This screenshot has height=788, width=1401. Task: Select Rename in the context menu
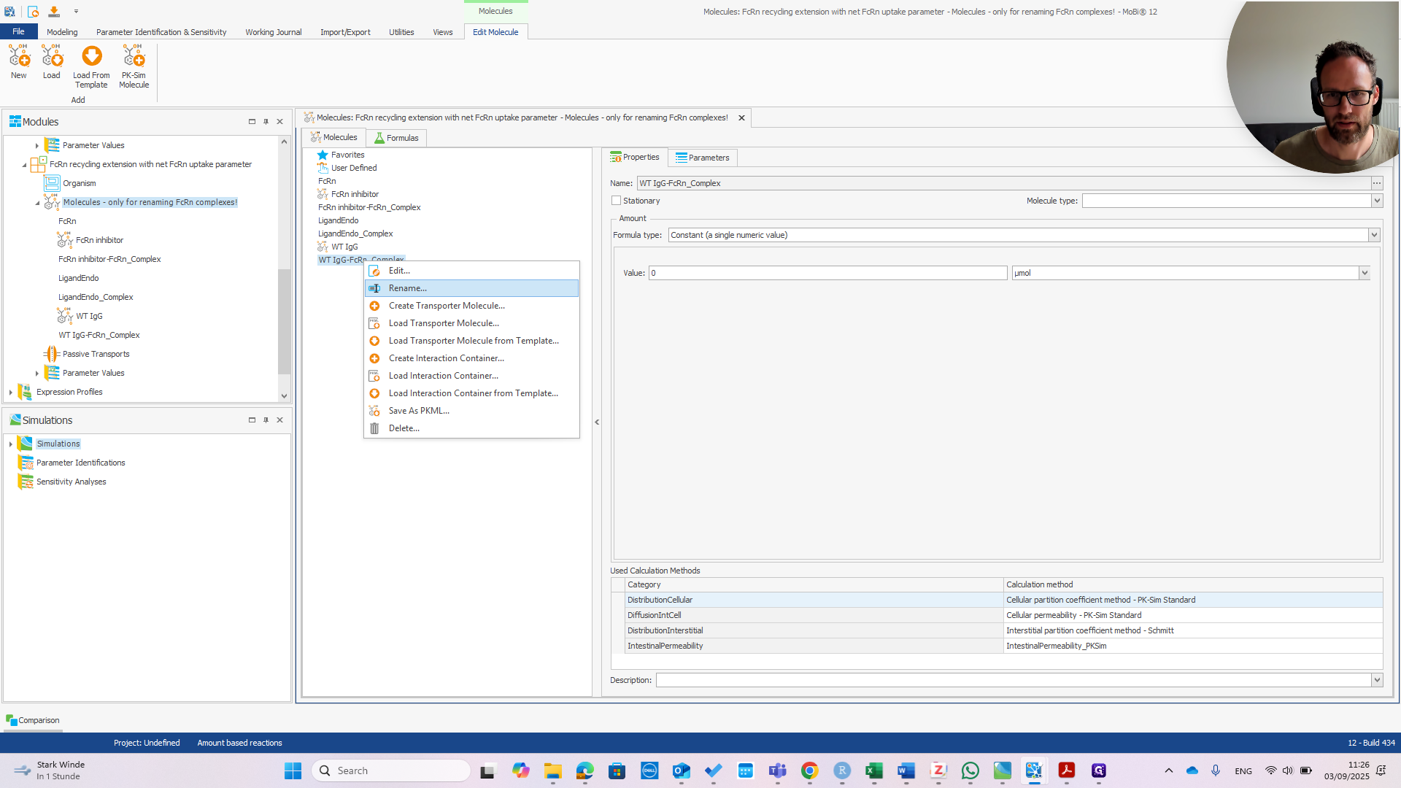coord(407,288)
